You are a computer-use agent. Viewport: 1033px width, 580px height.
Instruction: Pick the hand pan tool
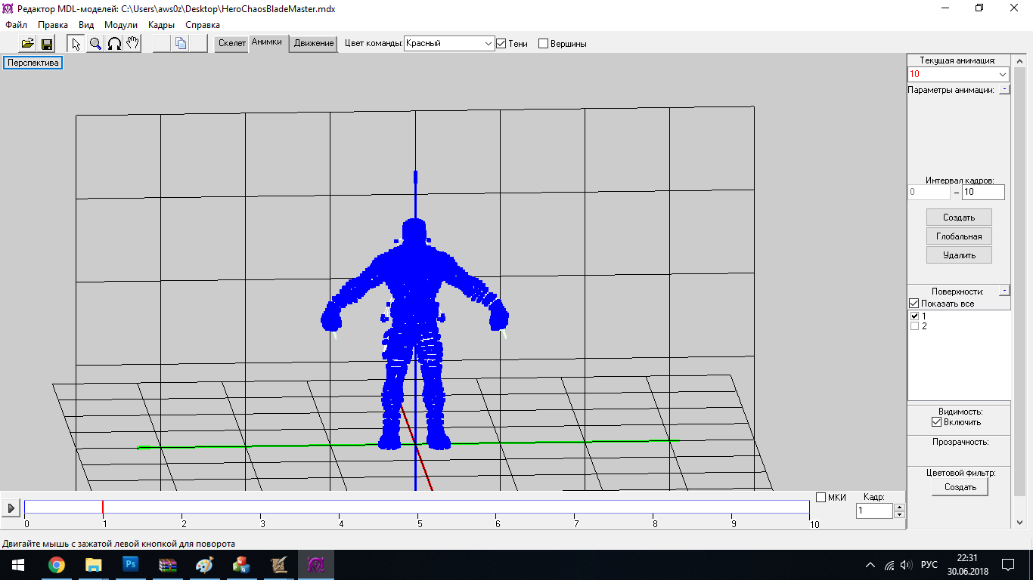click(132, 44)
